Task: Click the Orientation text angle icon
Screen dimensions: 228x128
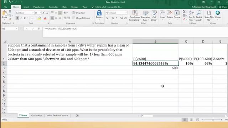Action: [65, 13]
